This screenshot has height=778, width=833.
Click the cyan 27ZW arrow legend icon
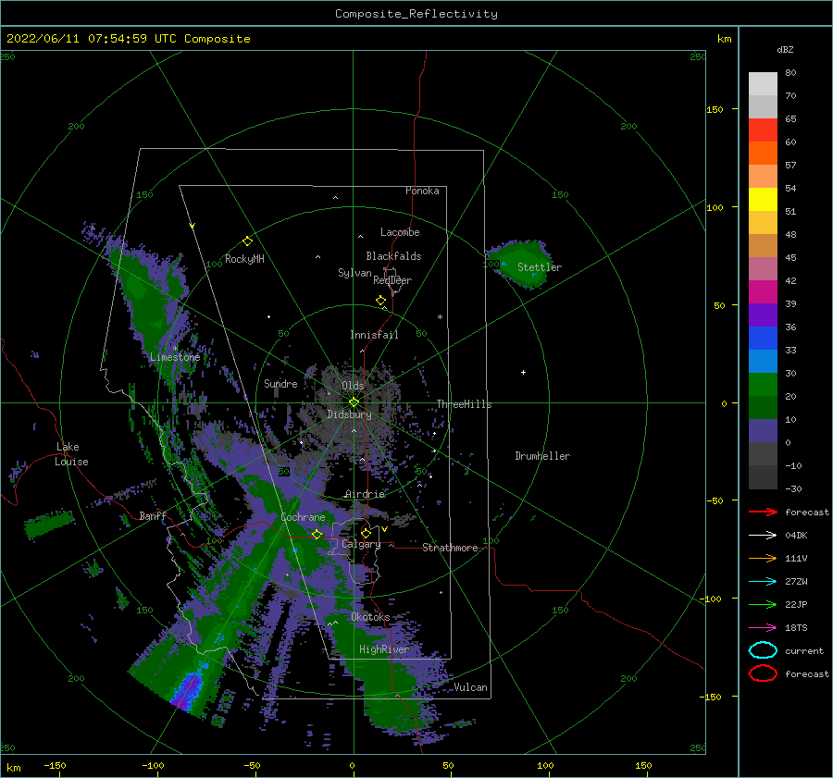pyautogui.click(x=763, y=582)
